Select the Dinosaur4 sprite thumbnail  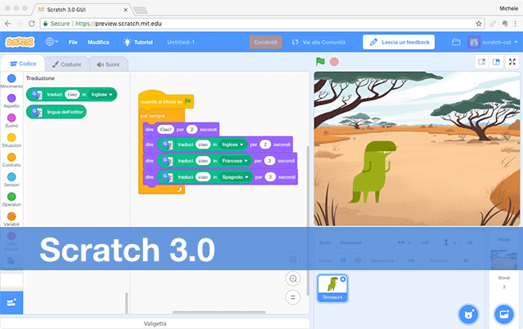coord(332,287)
